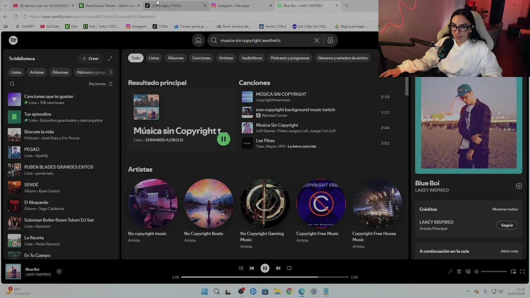Screen dimensions: 530x298
Task: Open Canciones que te gustan playlist
Action: click(61, 99)
